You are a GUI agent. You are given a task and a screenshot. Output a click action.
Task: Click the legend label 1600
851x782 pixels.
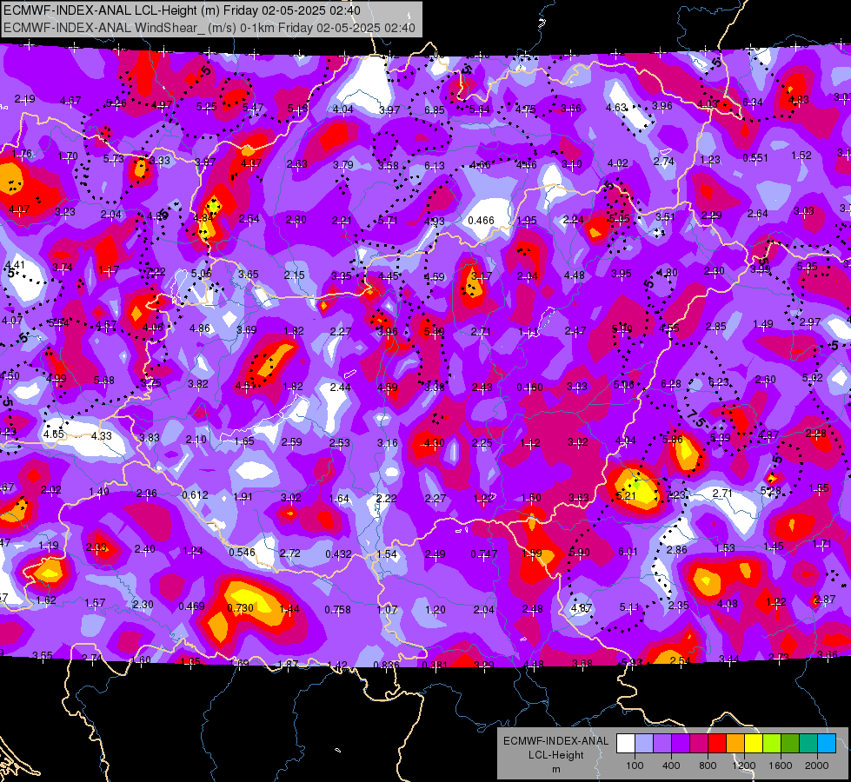coord(781,765)
